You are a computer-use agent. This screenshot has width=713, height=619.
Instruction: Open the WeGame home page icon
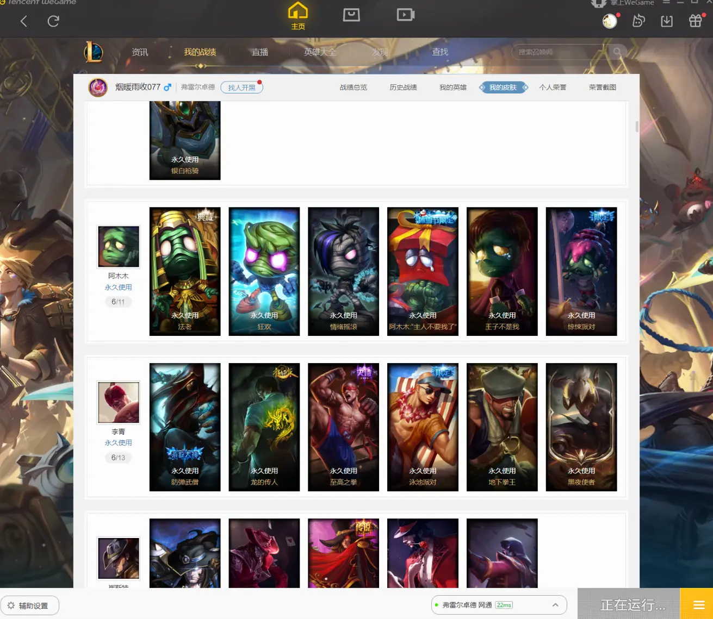coord(297,16)
